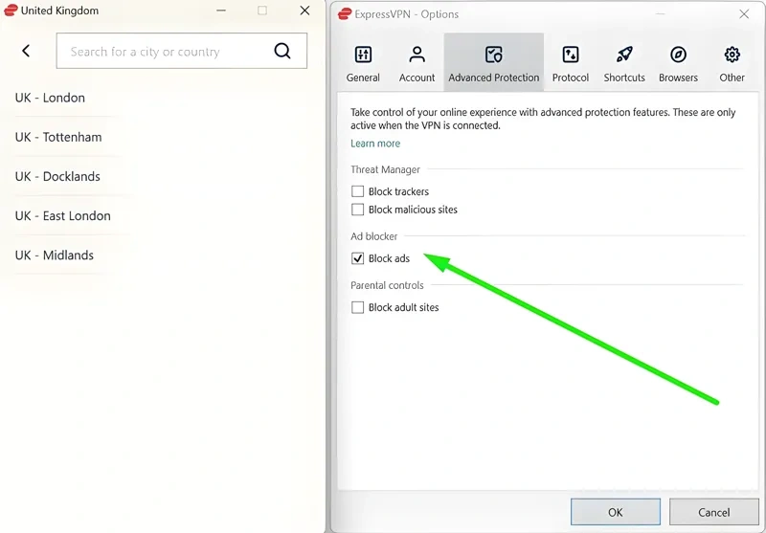Screen dimensions: 766x533
Task: Select the UK - Midlands location
Action: (x=55, y=255)
